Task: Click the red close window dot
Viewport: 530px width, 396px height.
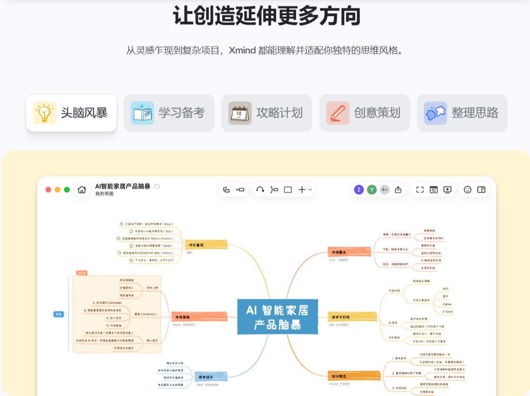Action: click(x=48, y=189)
